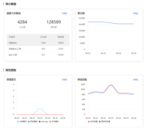Open 详情 link in 流量与关键词 card
Viewport: 146px width, 130px height.
pos(64,13)
